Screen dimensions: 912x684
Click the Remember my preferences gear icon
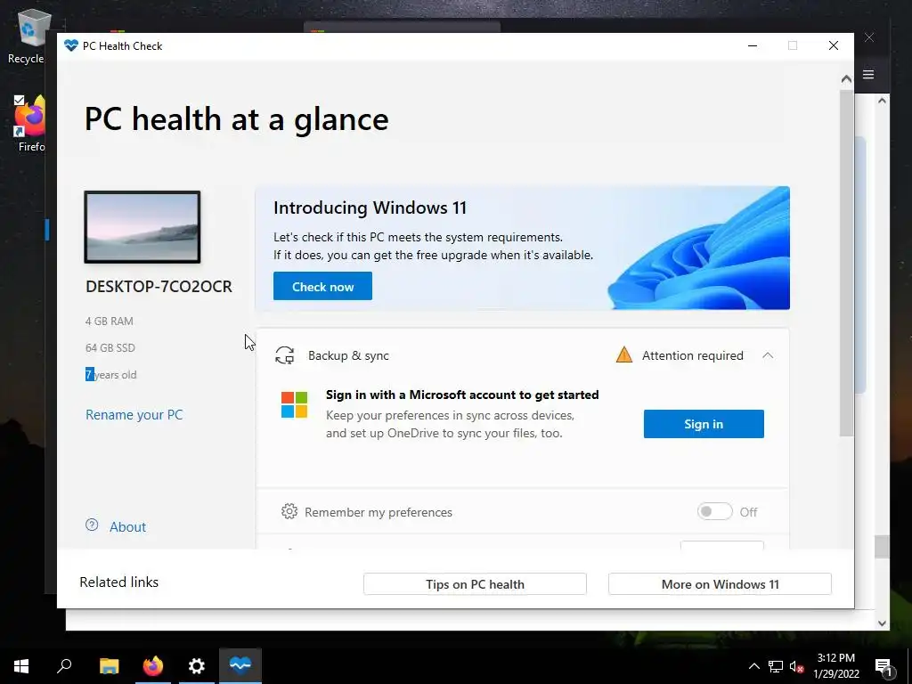289,511
